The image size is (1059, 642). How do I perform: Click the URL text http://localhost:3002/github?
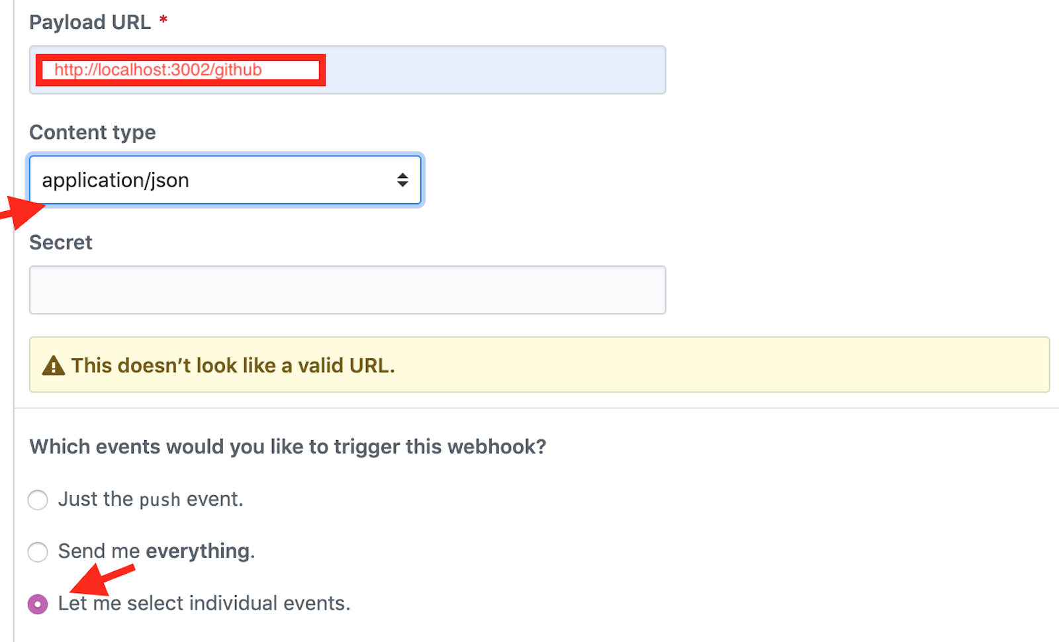coord(159,69)
